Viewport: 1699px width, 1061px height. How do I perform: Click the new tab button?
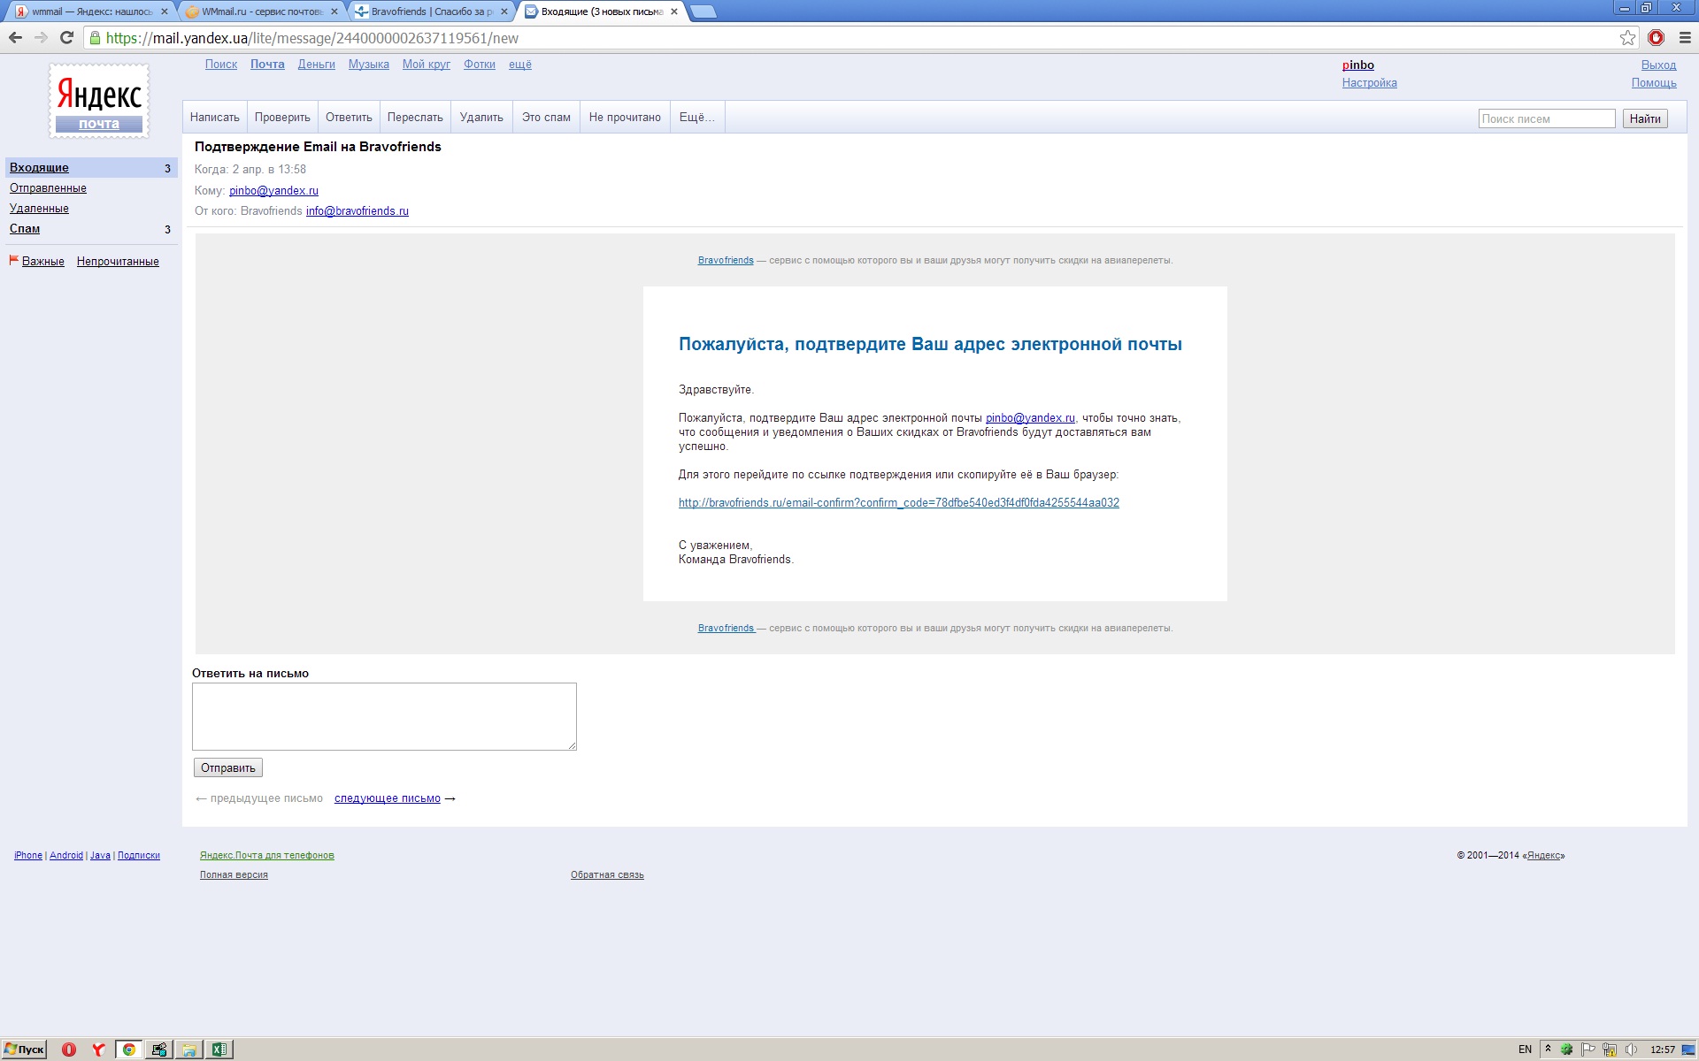pos(703,11)
